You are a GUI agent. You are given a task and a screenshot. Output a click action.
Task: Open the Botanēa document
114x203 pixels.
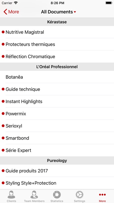tap(57, 77)
